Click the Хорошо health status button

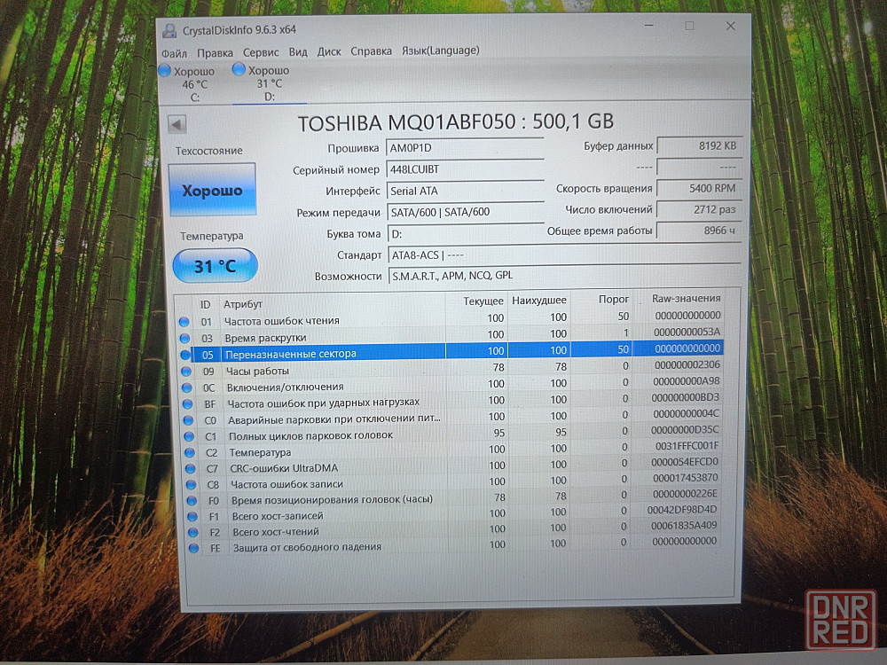click(x=212, y=190)
